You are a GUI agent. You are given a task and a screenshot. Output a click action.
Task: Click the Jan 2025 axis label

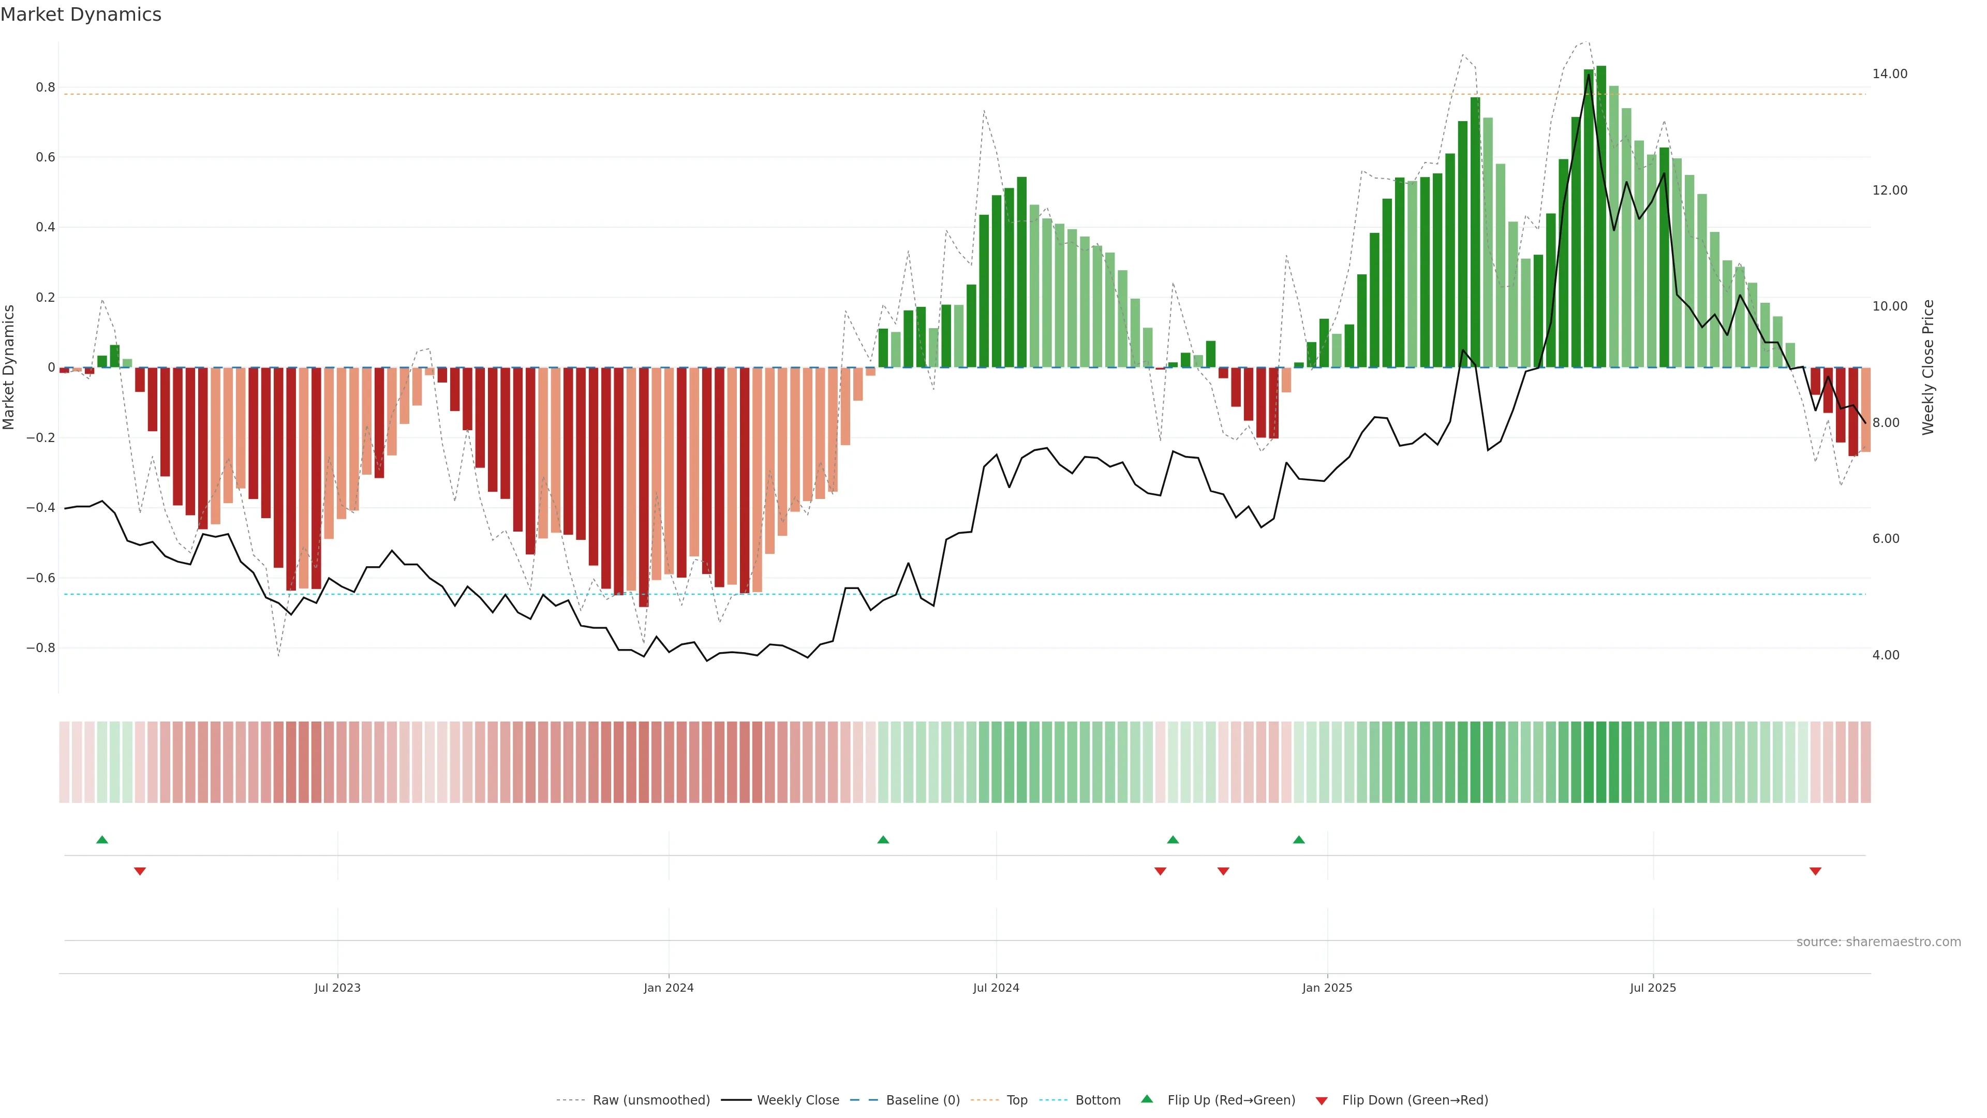pos(1327,988)
